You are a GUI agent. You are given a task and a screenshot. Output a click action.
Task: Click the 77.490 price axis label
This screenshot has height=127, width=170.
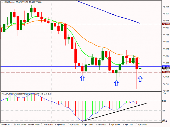pyautogui.click(x=166, y=49)
